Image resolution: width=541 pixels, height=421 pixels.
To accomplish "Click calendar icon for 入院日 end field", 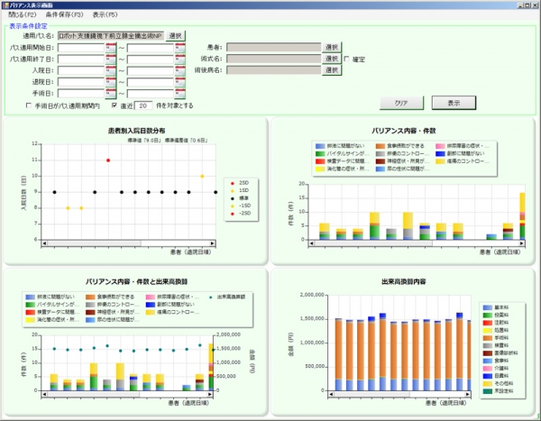I will pyautogui.click(x=179, y=70).
